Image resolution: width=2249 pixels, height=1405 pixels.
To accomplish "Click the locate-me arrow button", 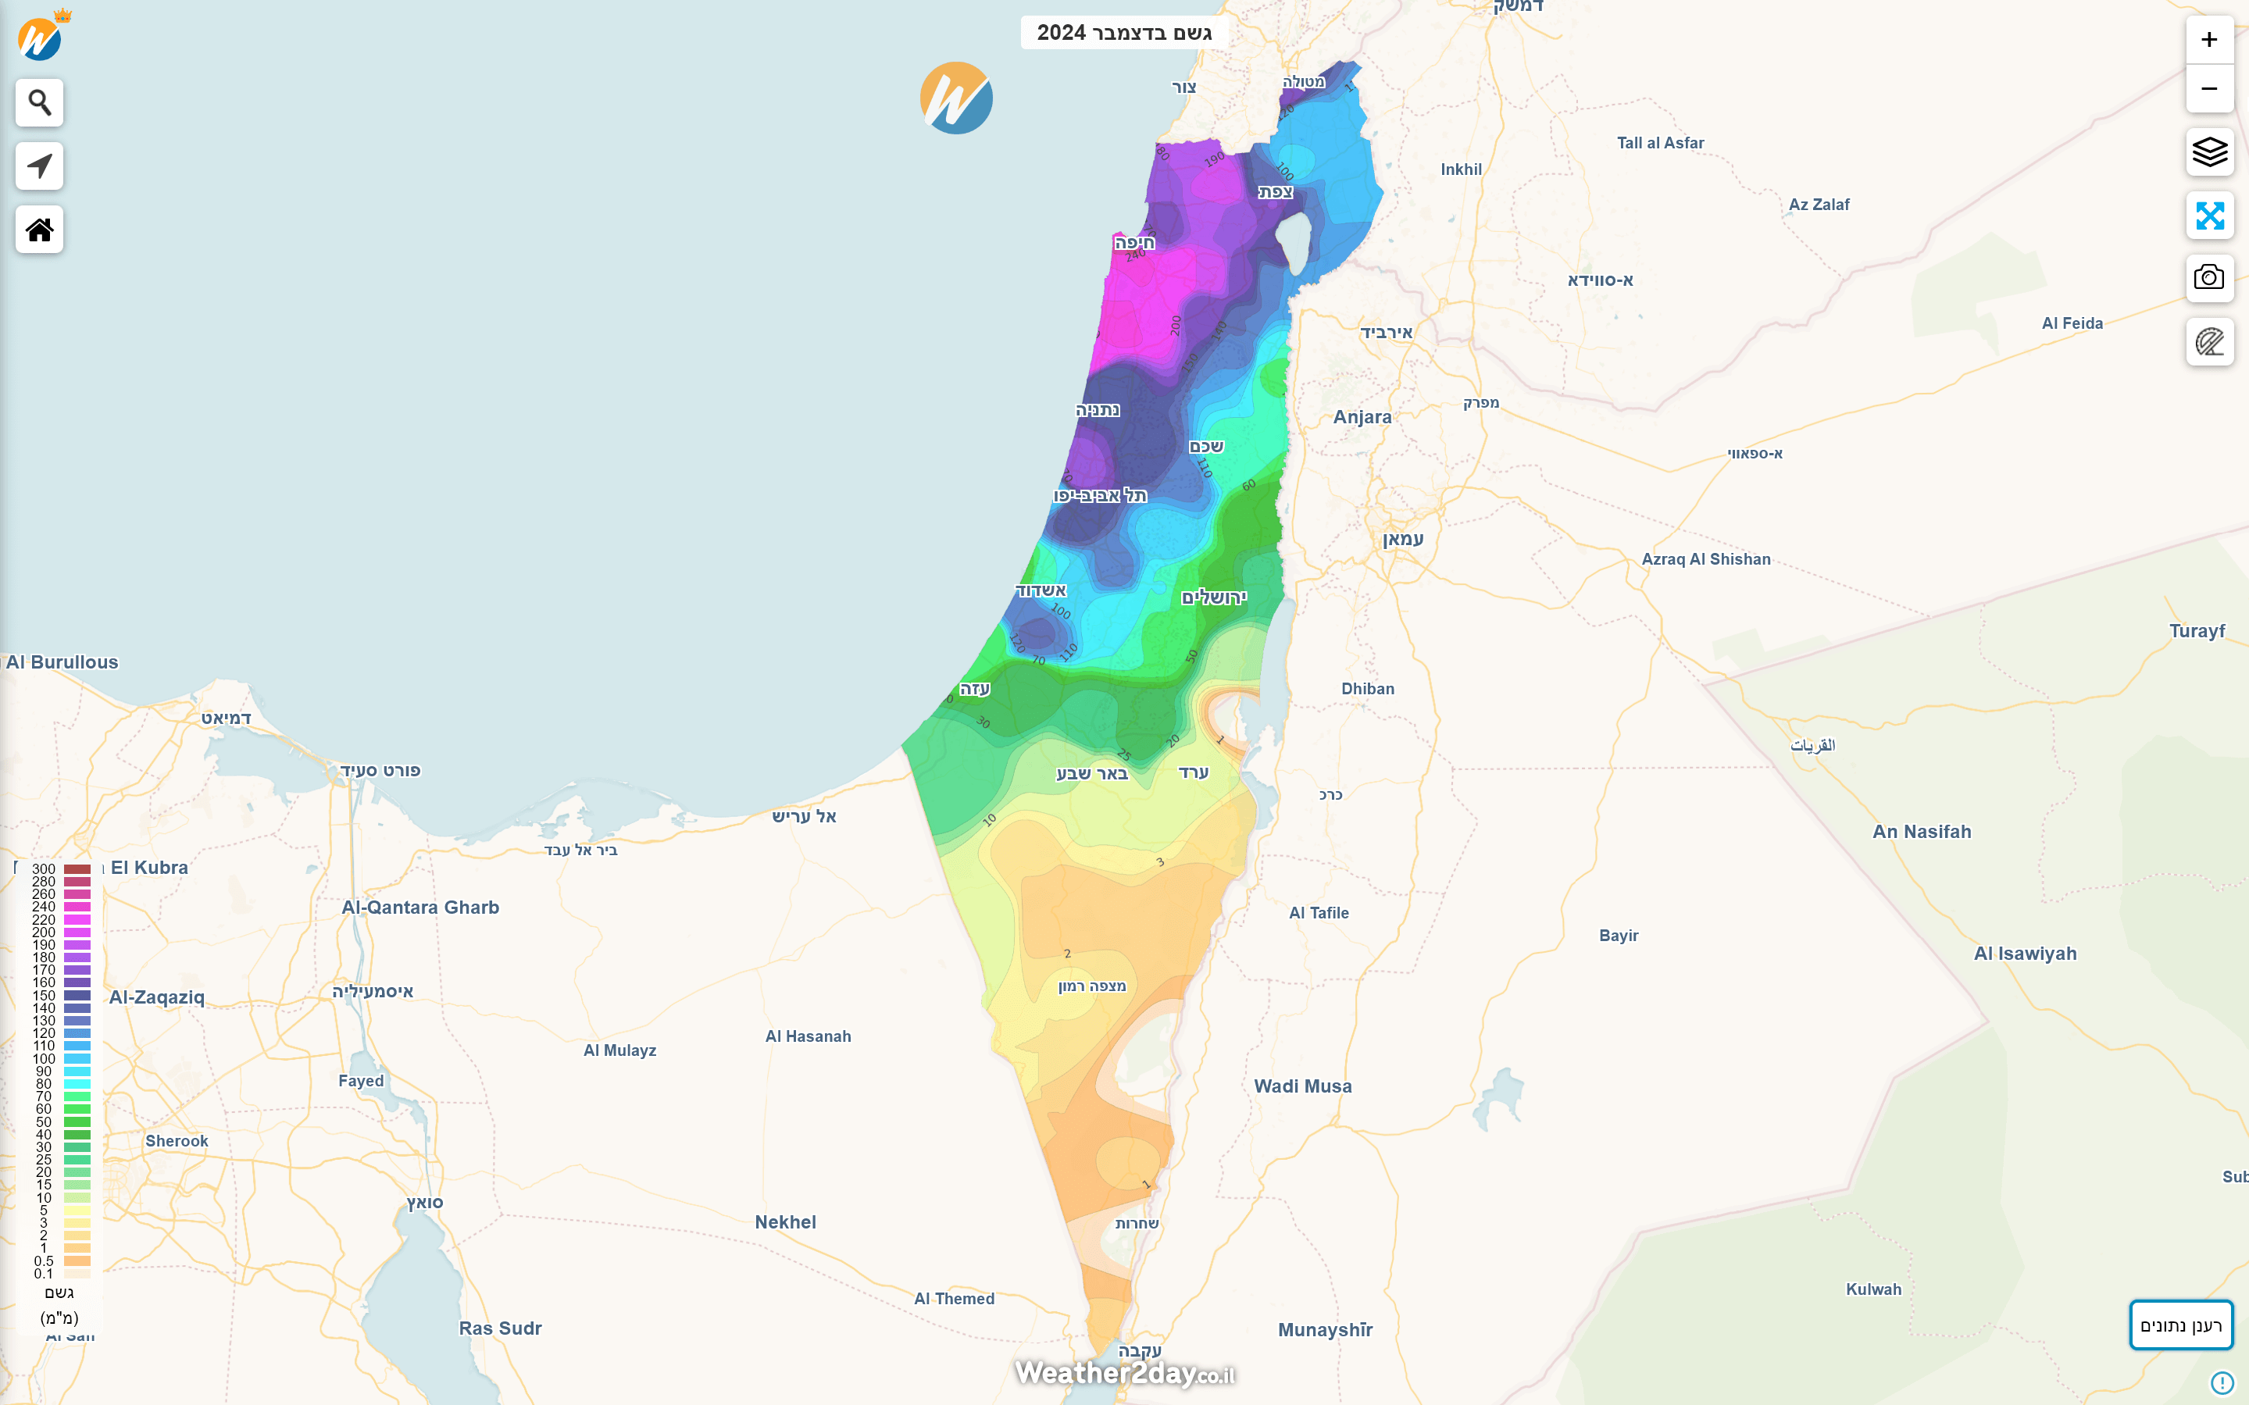I will tap(39, 166).
